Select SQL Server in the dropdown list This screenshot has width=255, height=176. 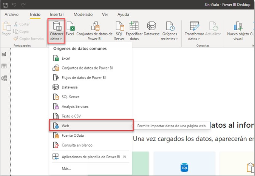(x=90, y=97)
